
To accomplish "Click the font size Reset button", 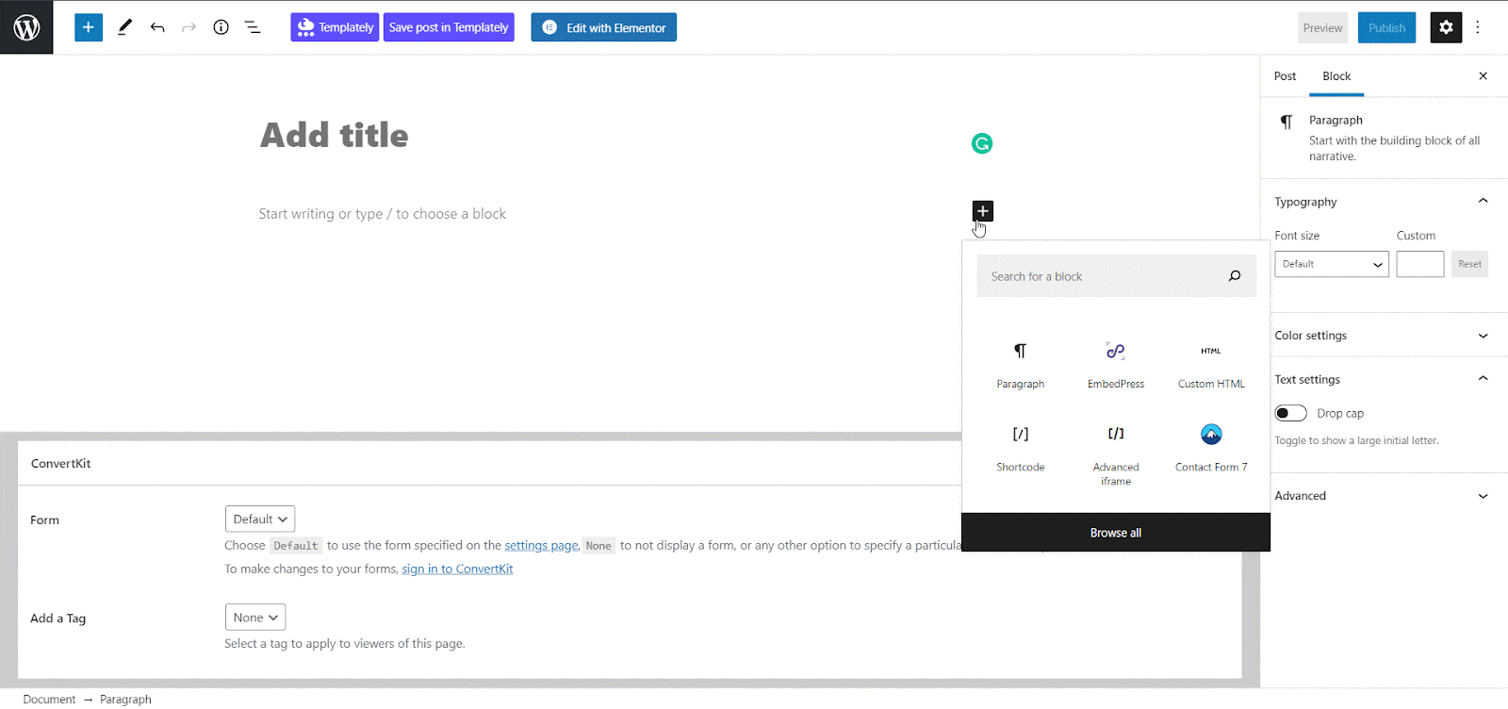I will [1469, 264].
